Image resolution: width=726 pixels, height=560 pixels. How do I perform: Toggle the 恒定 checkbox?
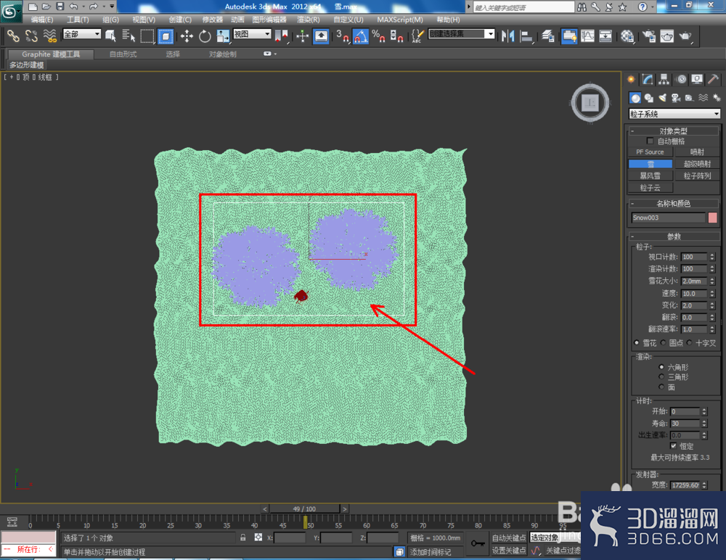674,445
